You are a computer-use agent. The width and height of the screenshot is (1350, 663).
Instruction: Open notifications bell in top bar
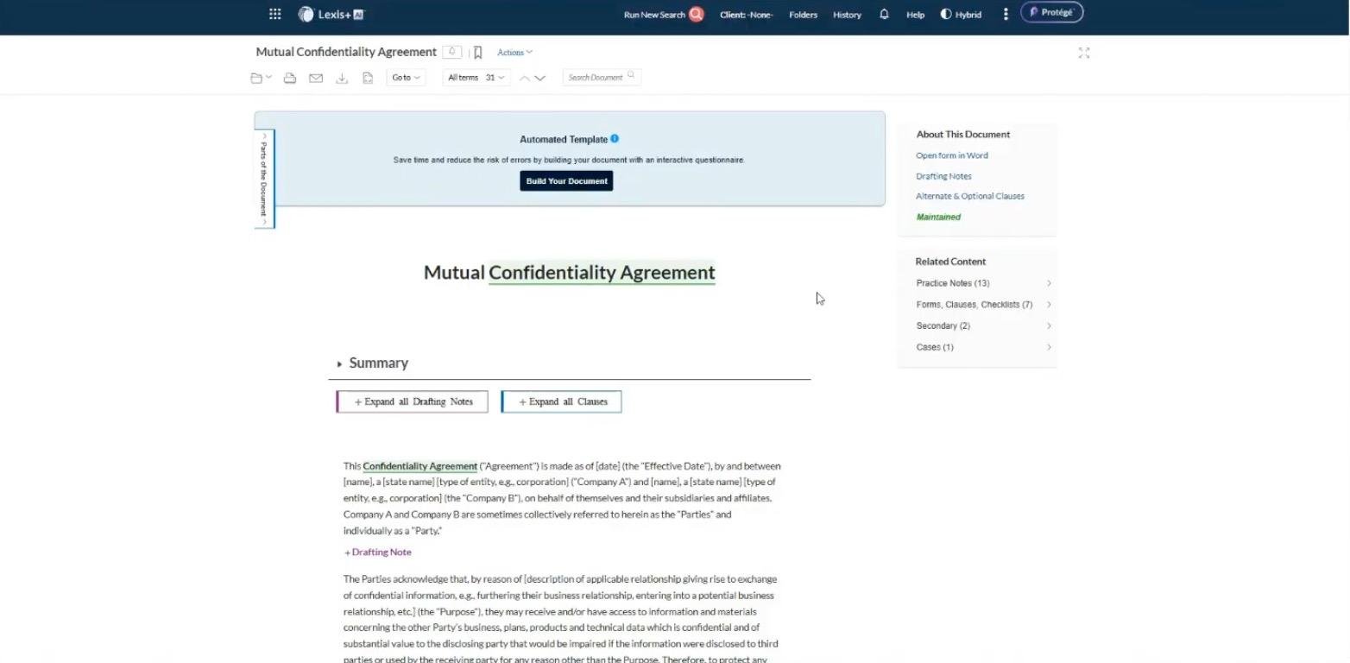click(884, 14)
